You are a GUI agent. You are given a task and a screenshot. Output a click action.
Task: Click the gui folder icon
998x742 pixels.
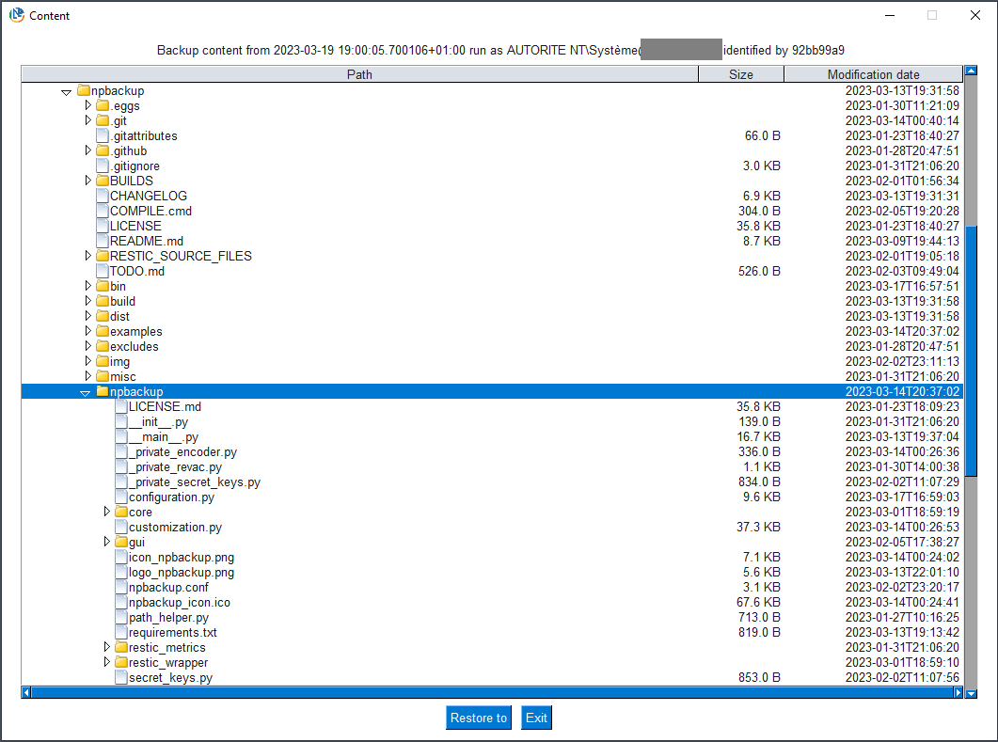point(121,543)
